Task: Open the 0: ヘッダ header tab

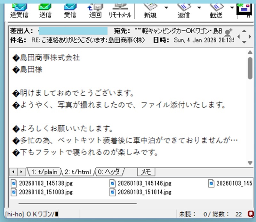Action: tap(109, 172)
